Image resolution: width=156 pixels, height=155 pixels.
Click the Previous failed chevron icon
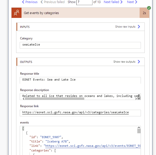tap(42, 2)
